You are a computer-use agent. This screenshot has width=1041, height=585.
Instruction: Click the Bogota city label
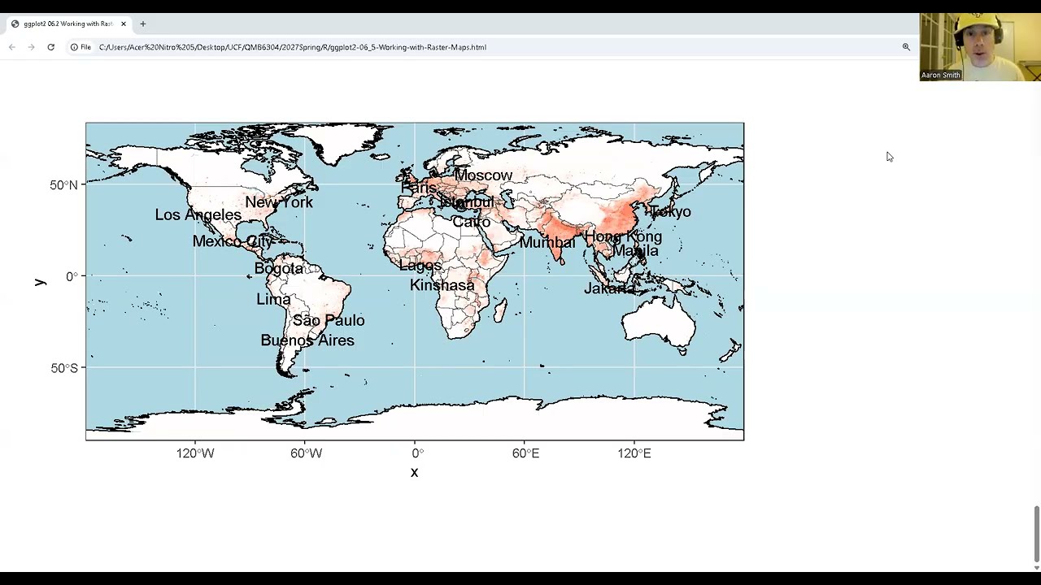279,269
